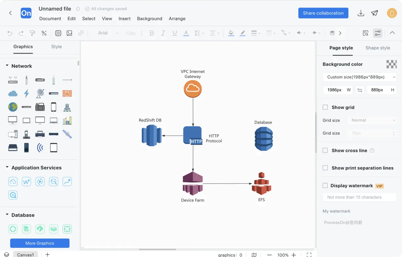Open the Arrange menu
The height and width of the screenshot is (257, 402).
pos(177,18)
